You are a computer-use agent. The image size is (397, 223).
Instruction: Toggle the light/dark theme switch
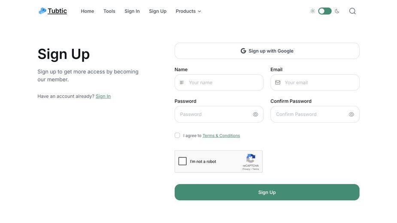pyautogui.click(x=325, y=11)
